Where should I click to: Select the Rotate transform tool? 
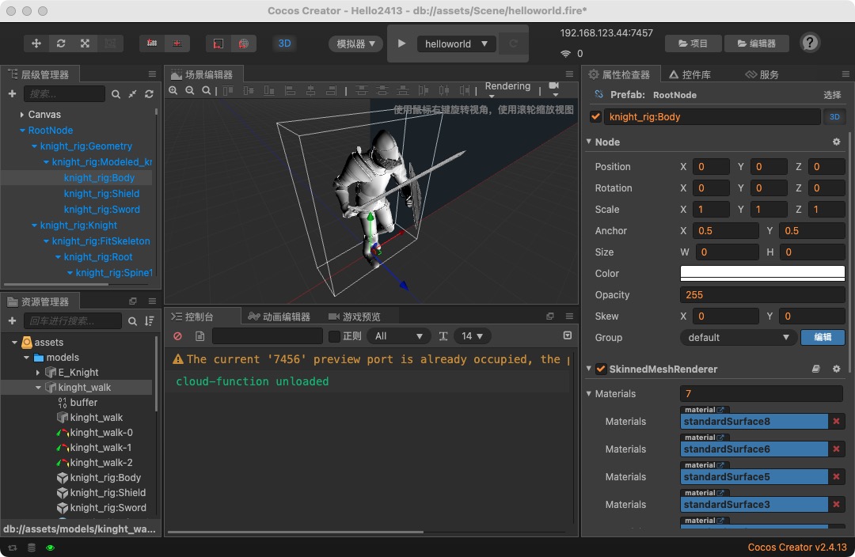coord(61,44)
